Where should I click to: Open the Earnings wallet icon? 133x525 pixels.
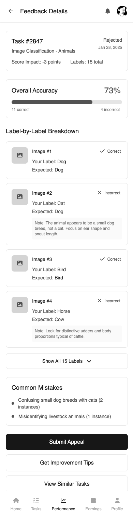click(x=93, y=500)
